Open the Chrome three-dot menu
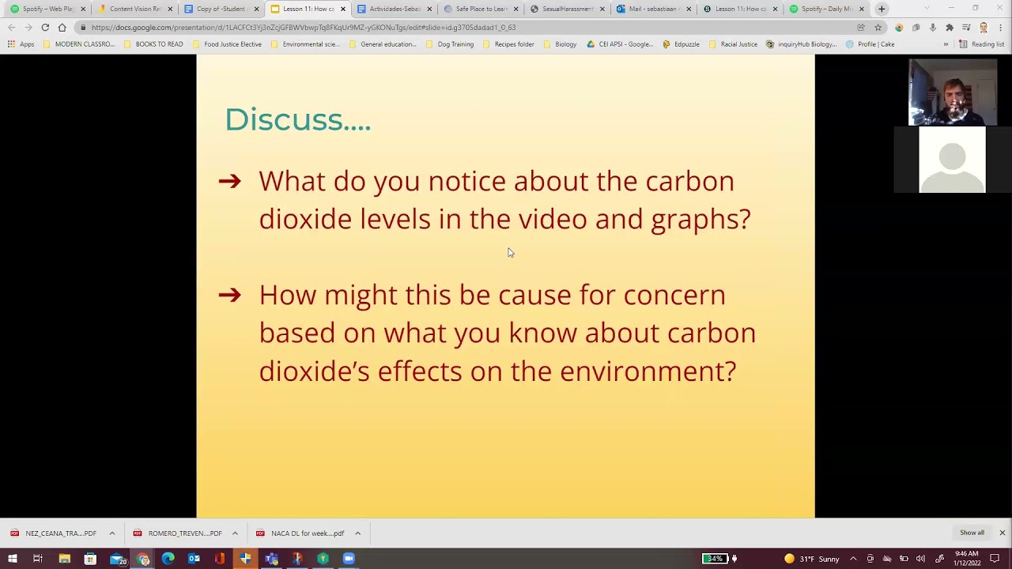The height and width of the screenshot is (569, 1012). click(1000, 27)
